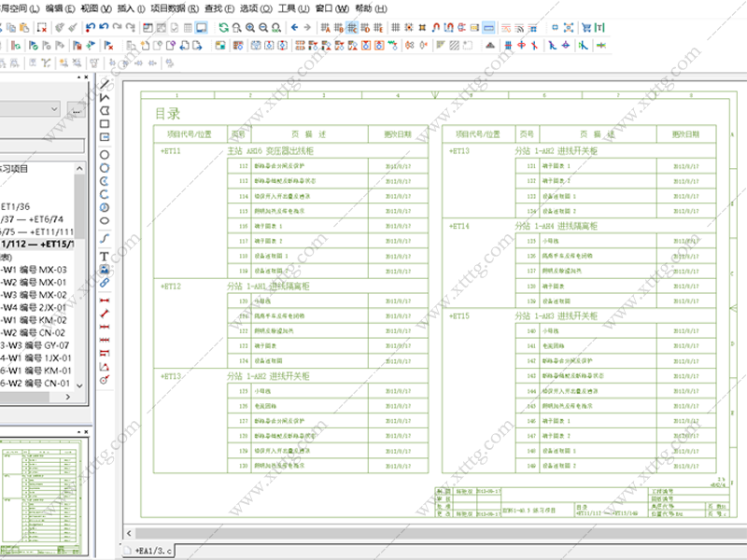Switch to the +EA1/3.c page tab
Screen dimensions: 747x560
pos(148,551)
